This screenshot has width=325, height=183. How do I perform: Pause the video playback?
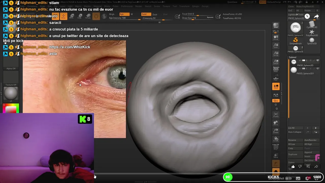(x=287, y=178)
